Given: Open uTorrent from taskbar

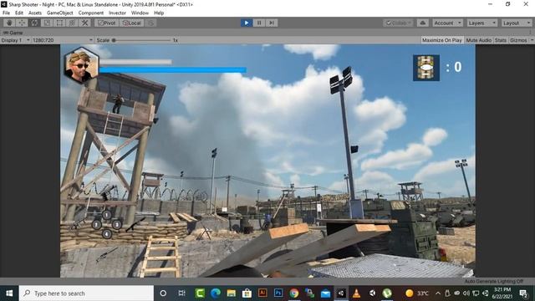Looking at the screenshot, I should pyautogui.click(x=387, y=293).
